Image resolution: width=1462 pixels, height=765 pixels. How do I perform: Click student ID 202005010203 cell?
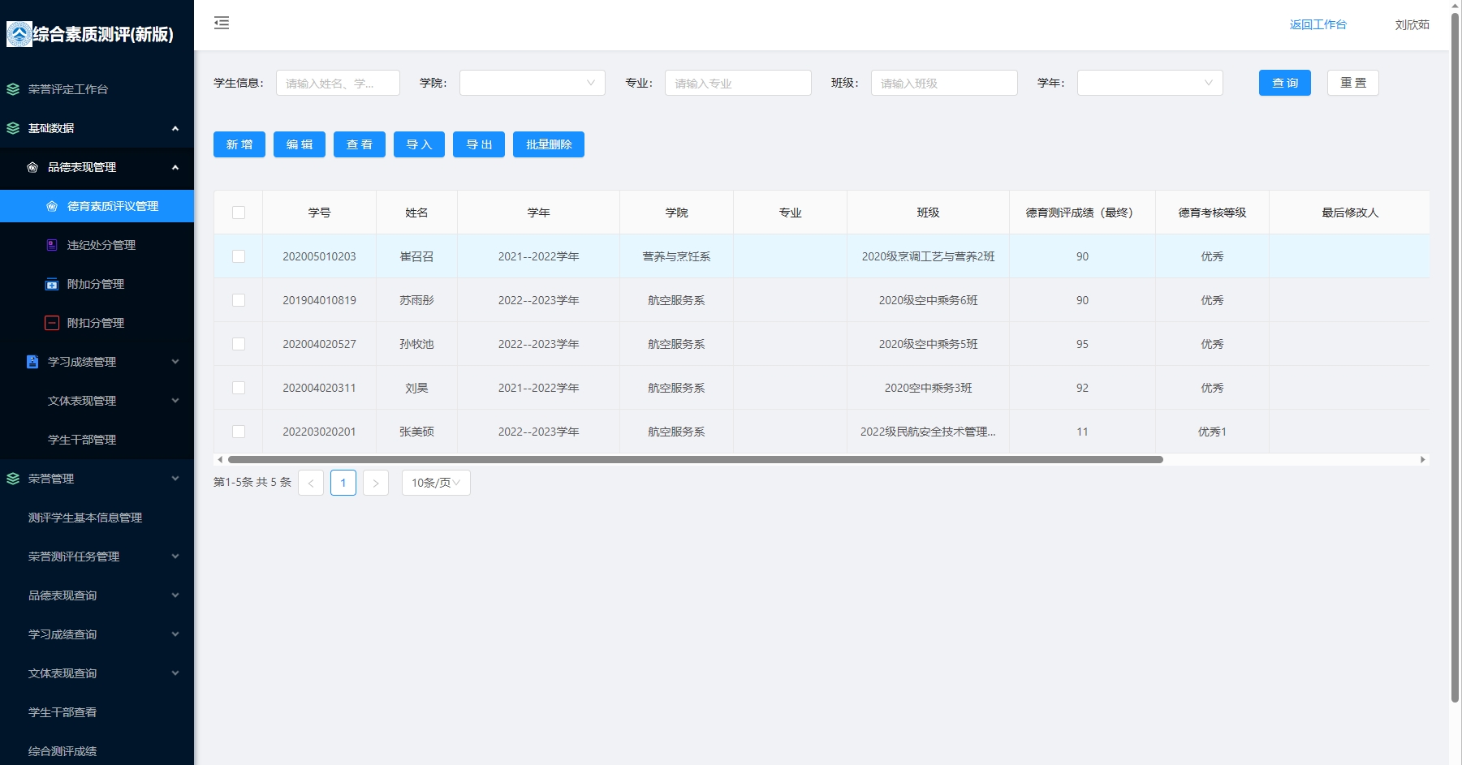click(x=319, y=256)
